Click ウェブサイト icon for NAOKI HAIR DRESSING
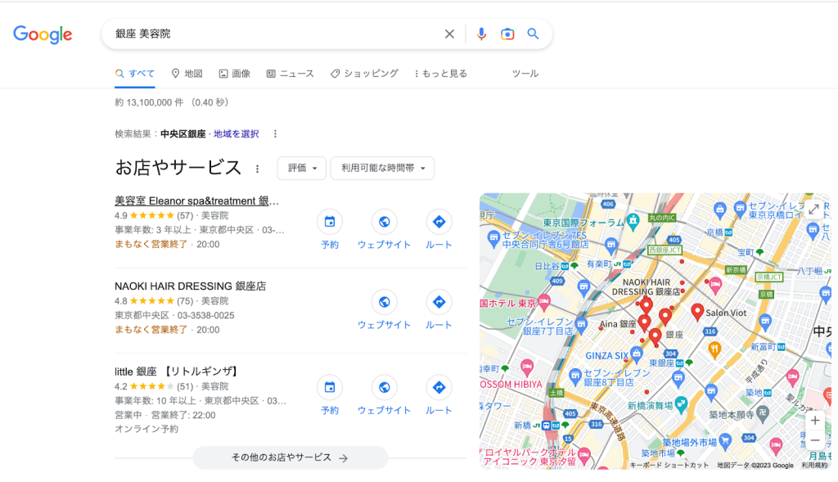The image size is (838, 482). tap(385, 302)
